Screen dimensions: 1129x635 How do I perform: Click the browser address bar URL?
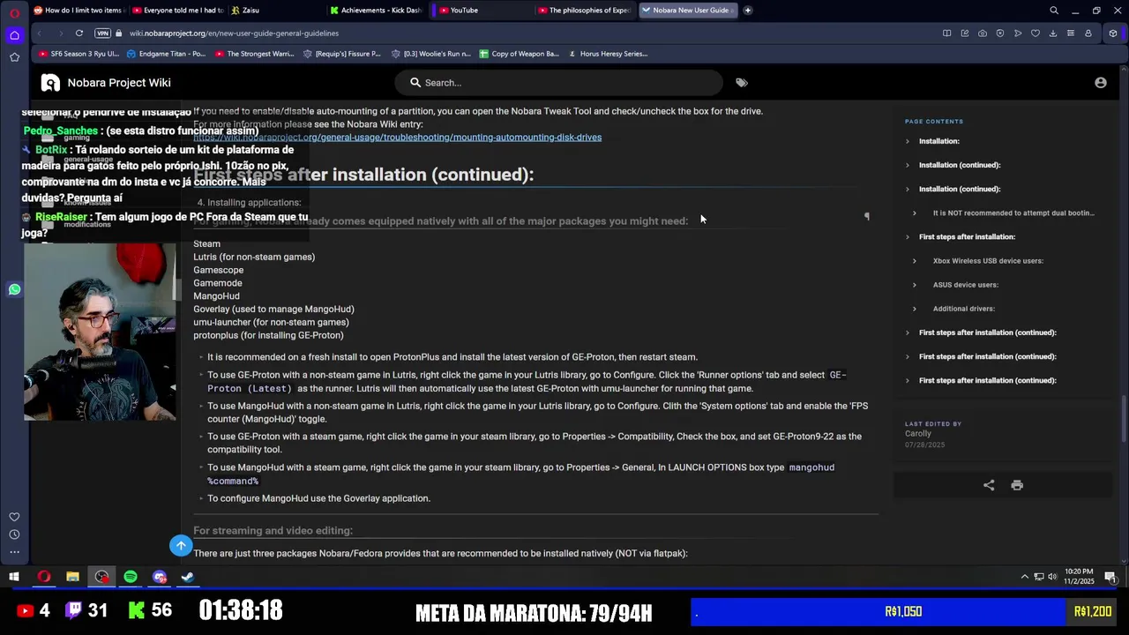(x=234, y=34)
